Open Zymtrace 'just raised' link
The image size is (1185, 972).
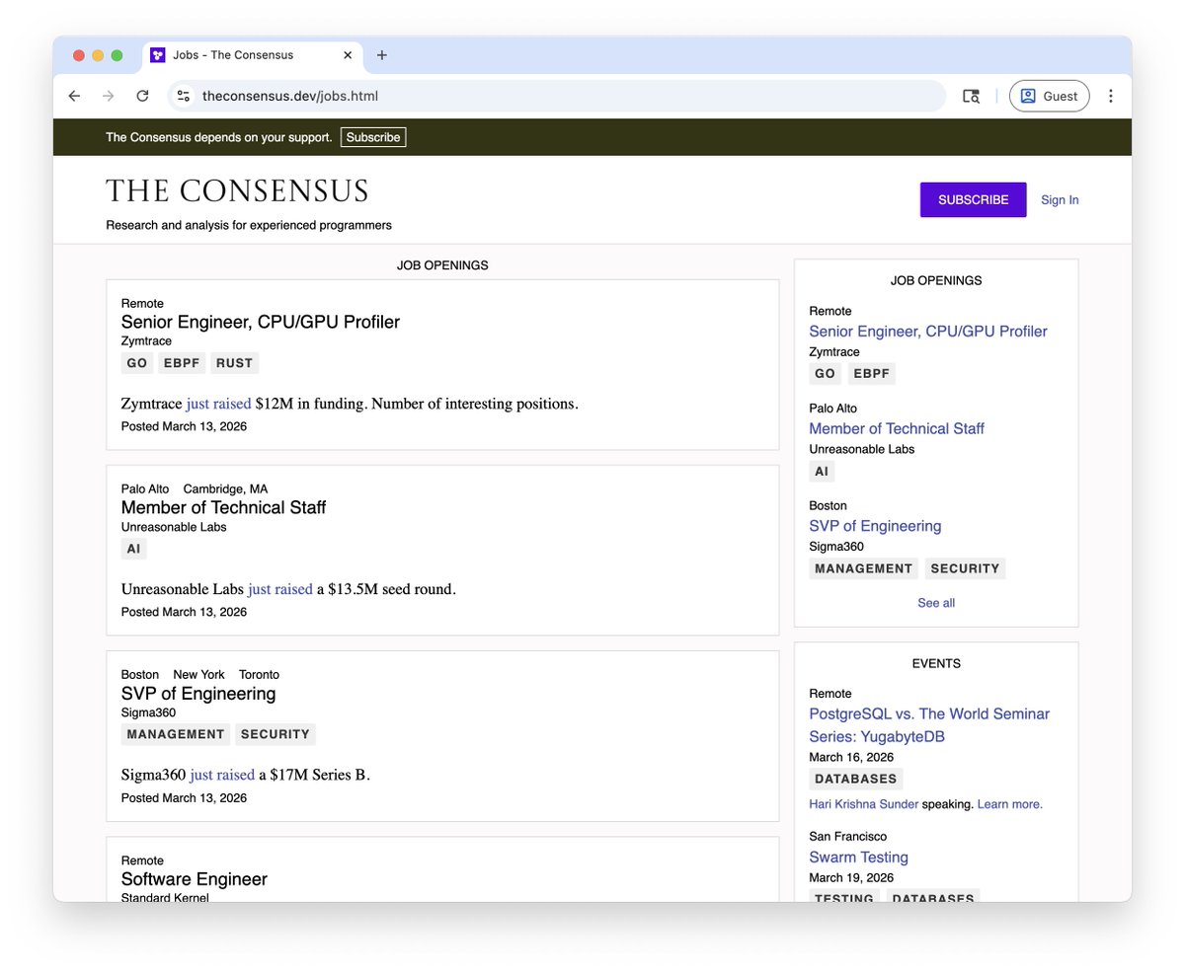pyautogui.click(x=218, y=404)
